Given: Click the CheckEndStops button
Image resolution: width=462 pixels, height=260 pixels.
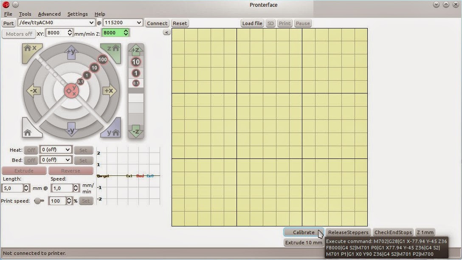Looking at the screenshot, I should coord(393,232).
